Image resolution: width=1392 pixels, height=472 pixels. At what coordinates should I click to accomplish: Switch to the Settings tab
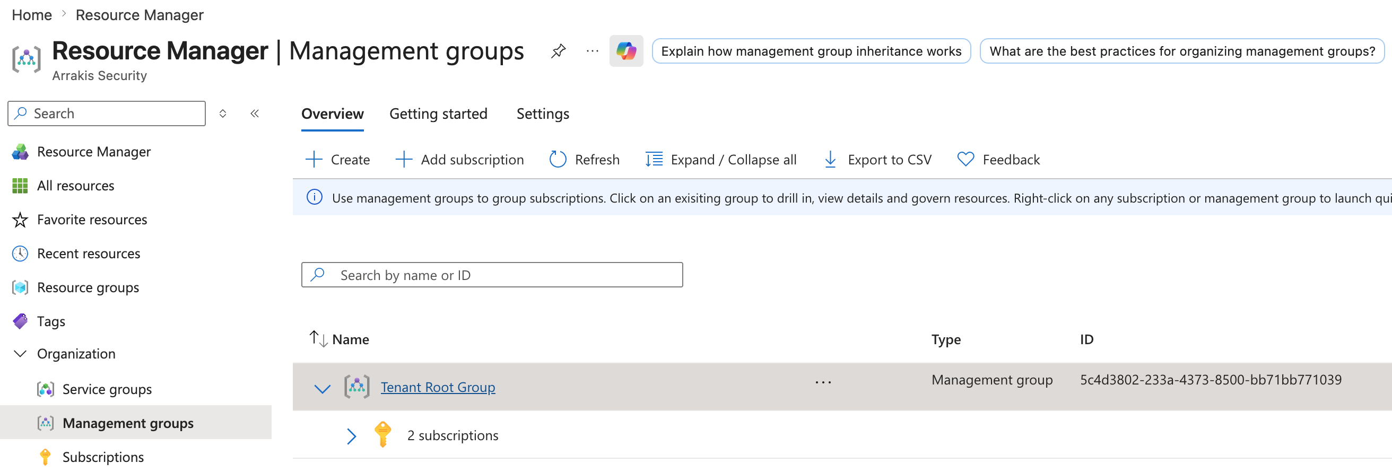tap(543, 114)
